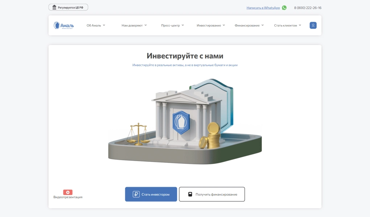
Task: Expand the Об Амаль dropdown chevron
Action: tap(104, 25)
